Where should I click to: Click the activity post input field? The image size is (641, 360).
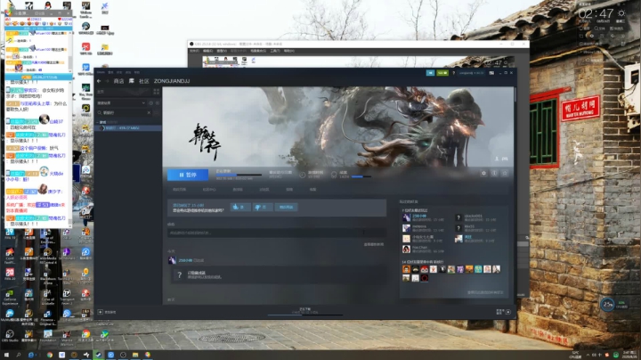click(277, 233)
